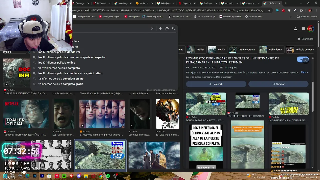Open Chrome extensions puzzle icon
This screenshot has height=180, width=320.
click(x=301, y=10)
